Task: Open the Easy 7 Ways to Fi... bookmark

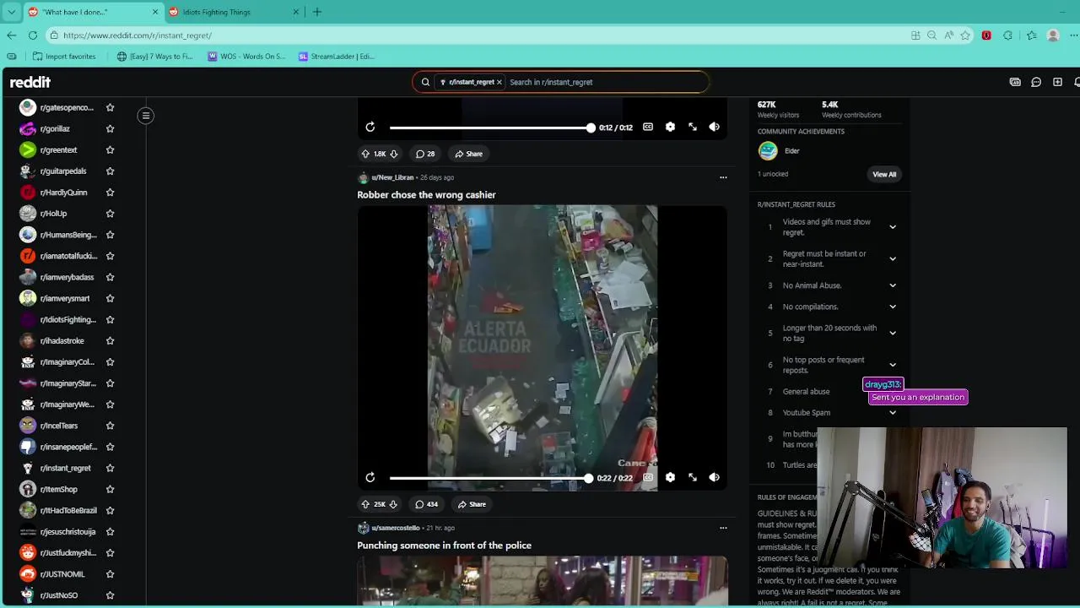Action: click(x=155, y=57)
